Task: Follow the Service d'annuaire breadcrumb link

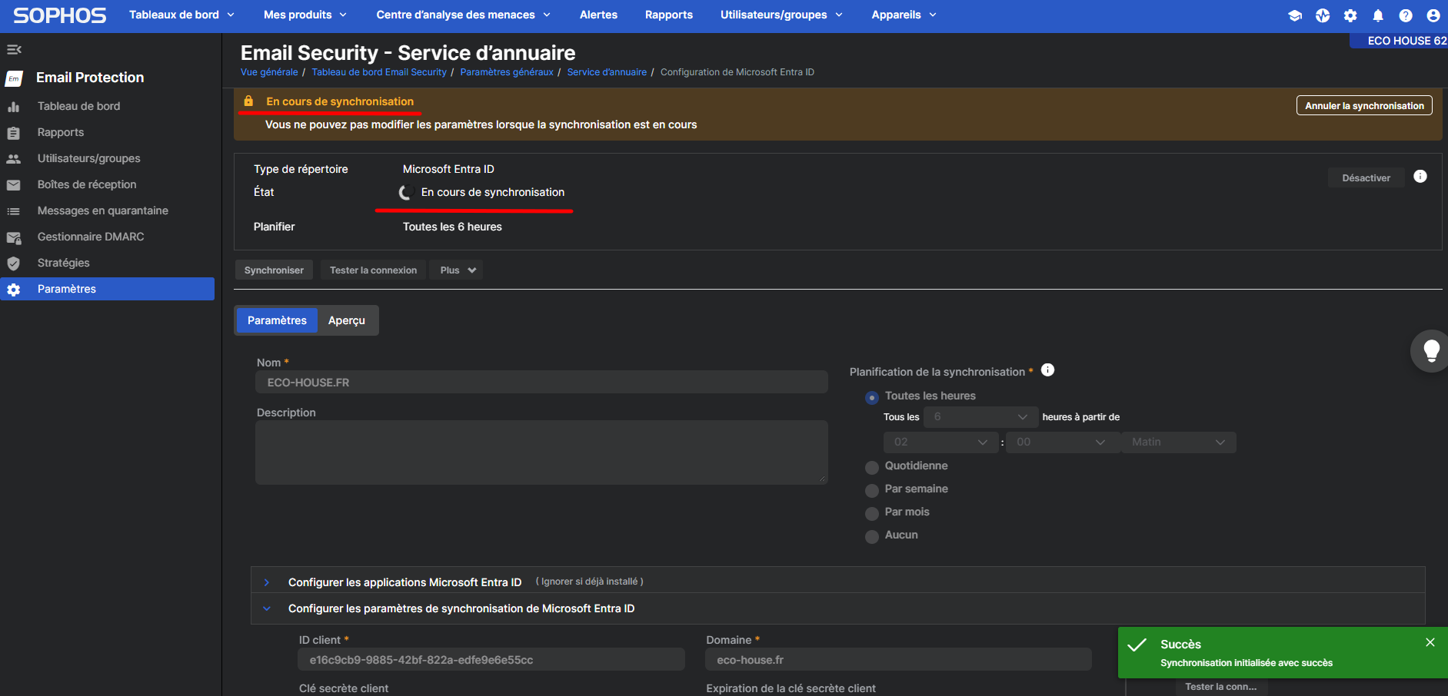Action: pos(607,72)
